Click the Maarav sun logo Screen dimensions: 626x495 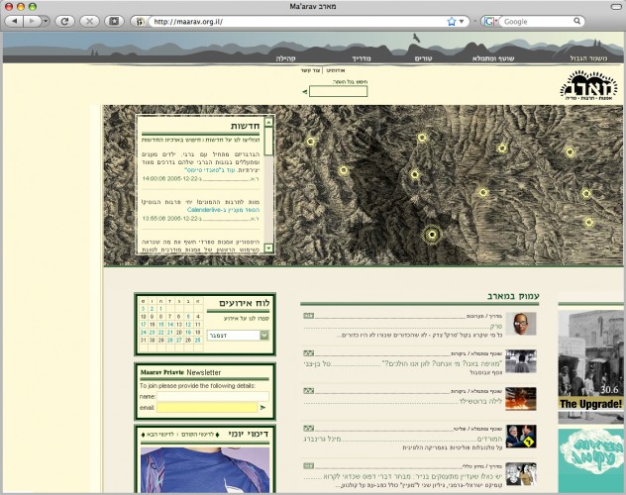(x=588, y=85)
